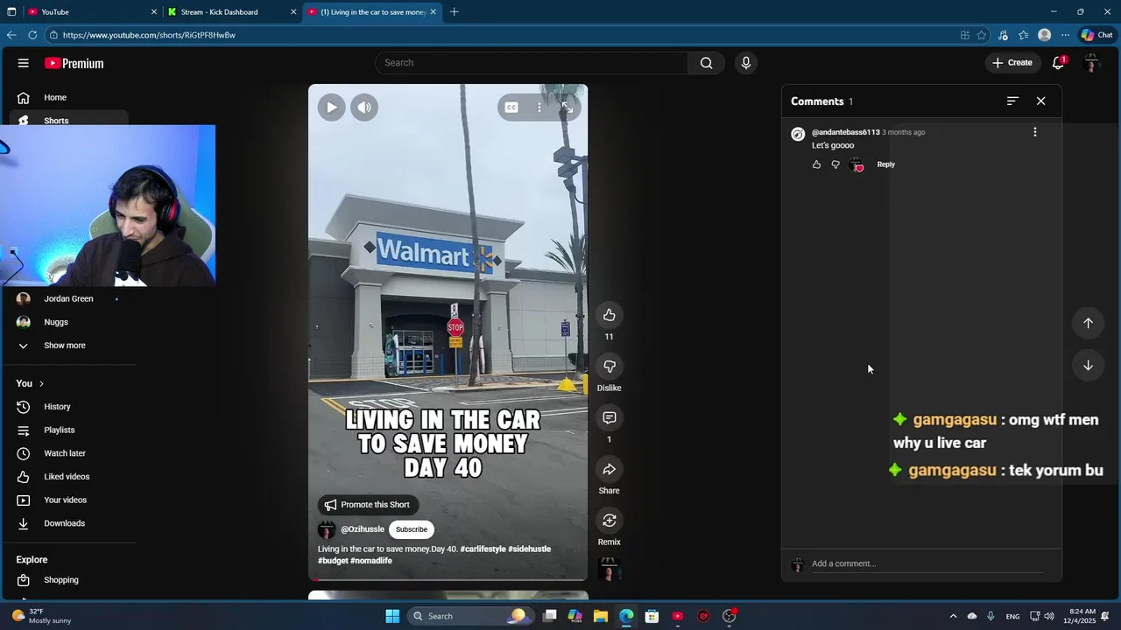Go to previous Short with up arrow
Screen dimensions: 1121x630
point(1088,323)
